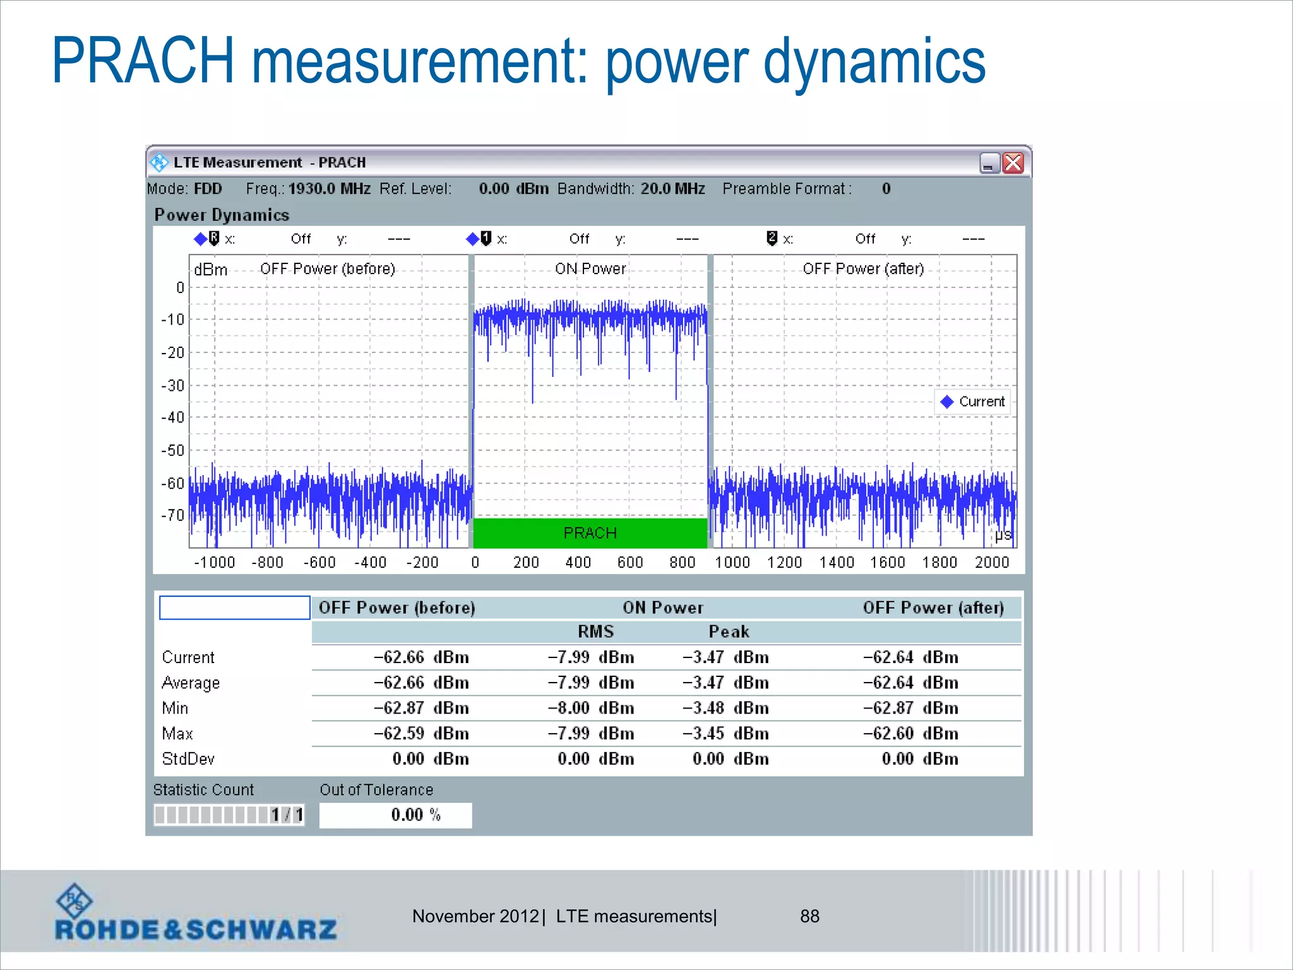1293x970 pixels.
Task: Click the Ref. Level 0.00 dBm value
Action: tap(513, 189)
